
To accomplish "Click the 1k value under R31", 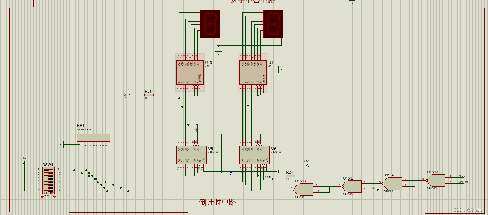I will 146,98.
